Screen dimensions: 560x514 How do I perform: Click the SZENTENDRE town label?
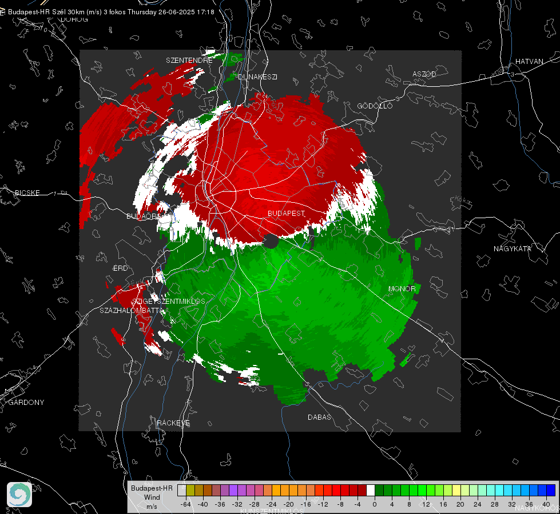pyautogui.click(x=189, y=61)
